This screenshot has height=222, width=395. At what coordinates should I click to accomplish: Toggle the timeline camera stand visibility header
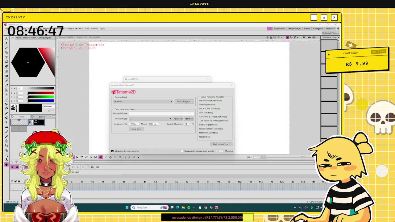tap(15, 181)
